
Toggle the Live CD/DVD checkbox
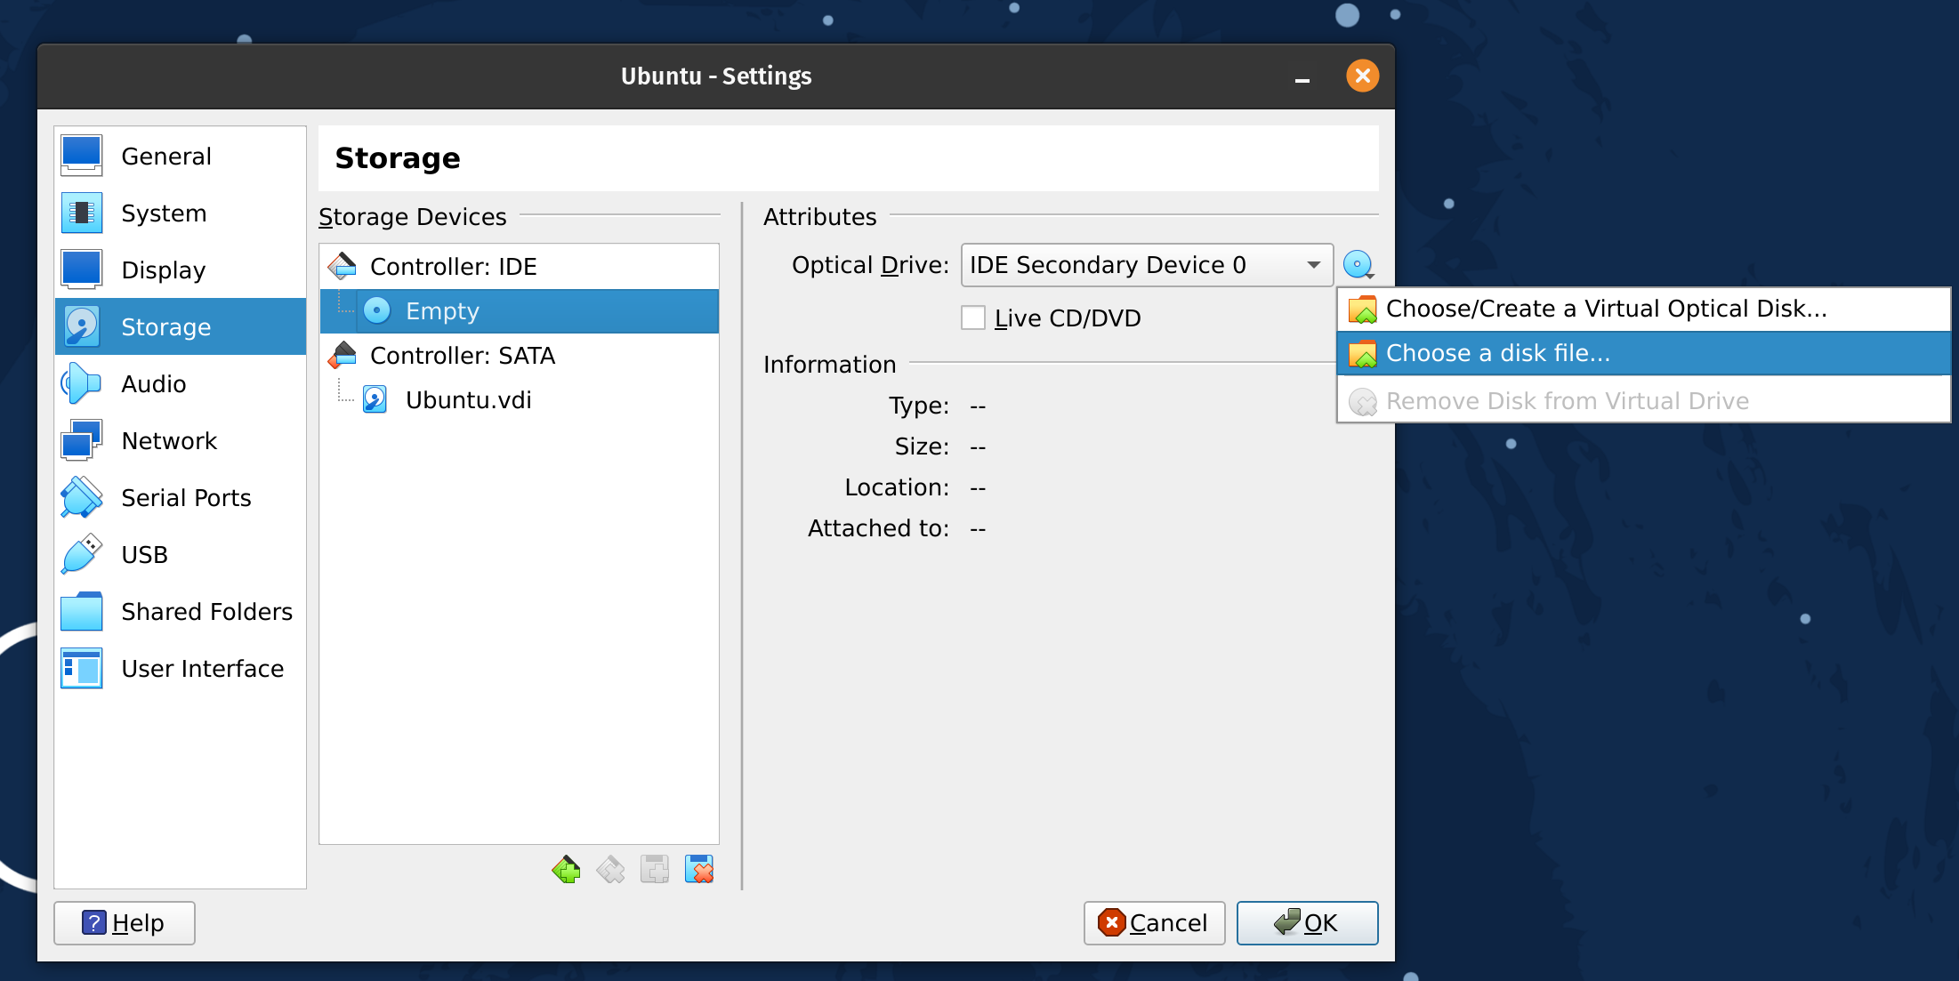point(973,318)
